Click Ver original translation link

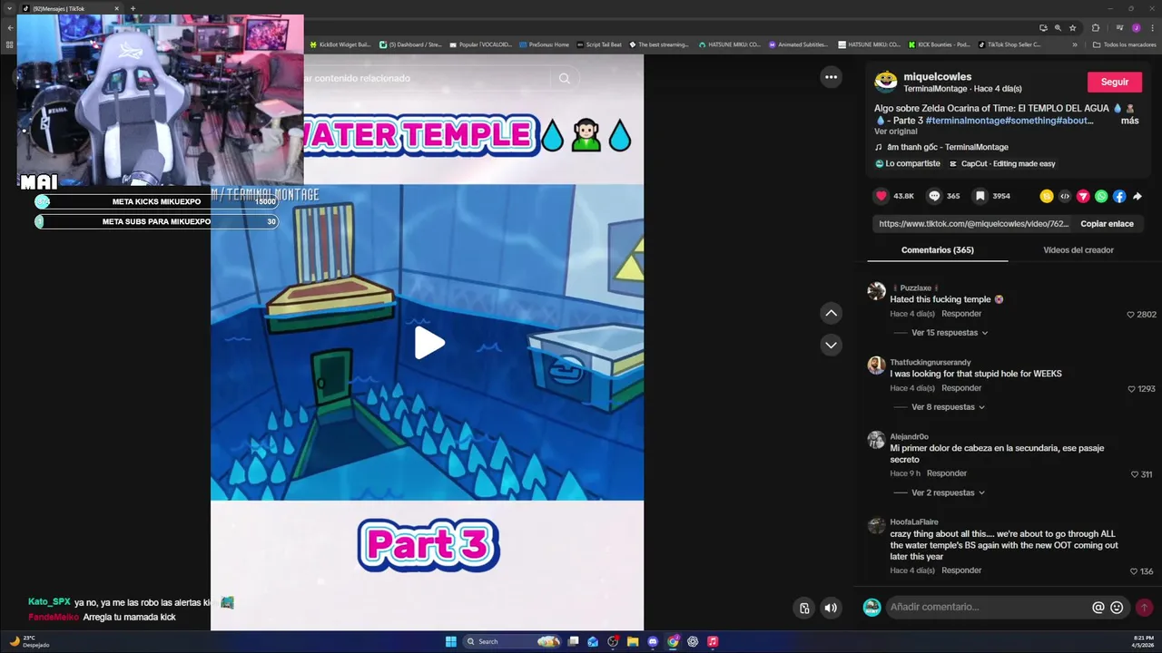(896, 132)
